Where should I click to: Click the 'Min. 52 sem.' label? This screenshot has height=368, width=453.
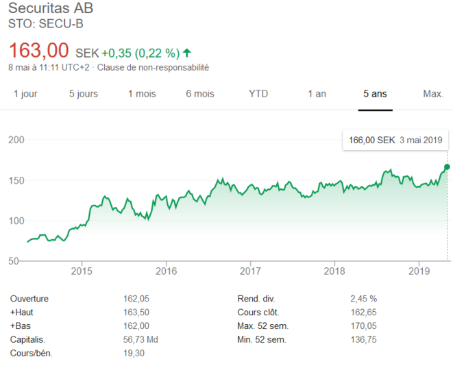(262, 339)
